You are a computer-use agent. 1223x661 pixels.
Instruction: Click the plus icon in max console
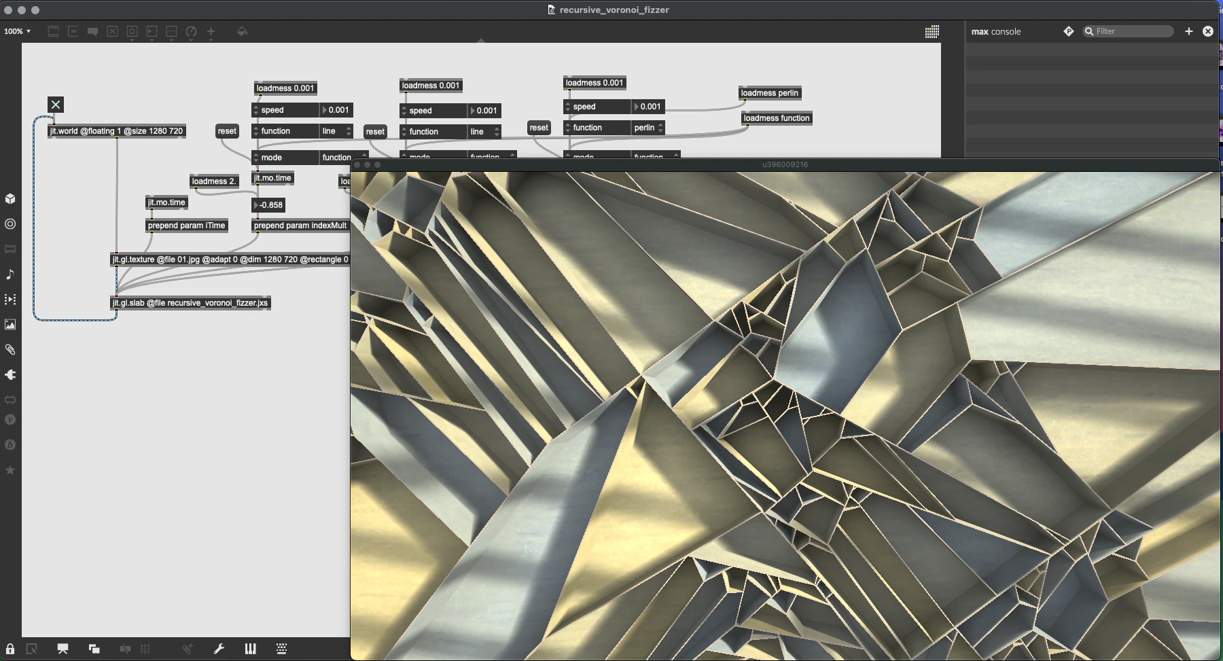click(x=1188, y=31)
